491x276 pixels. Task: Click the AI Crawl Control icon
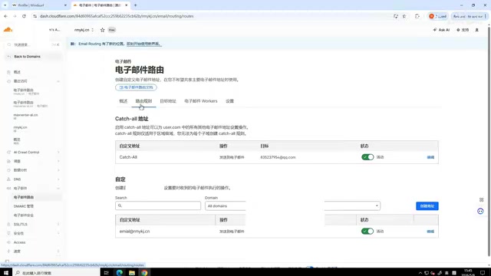tap(8, 153)
